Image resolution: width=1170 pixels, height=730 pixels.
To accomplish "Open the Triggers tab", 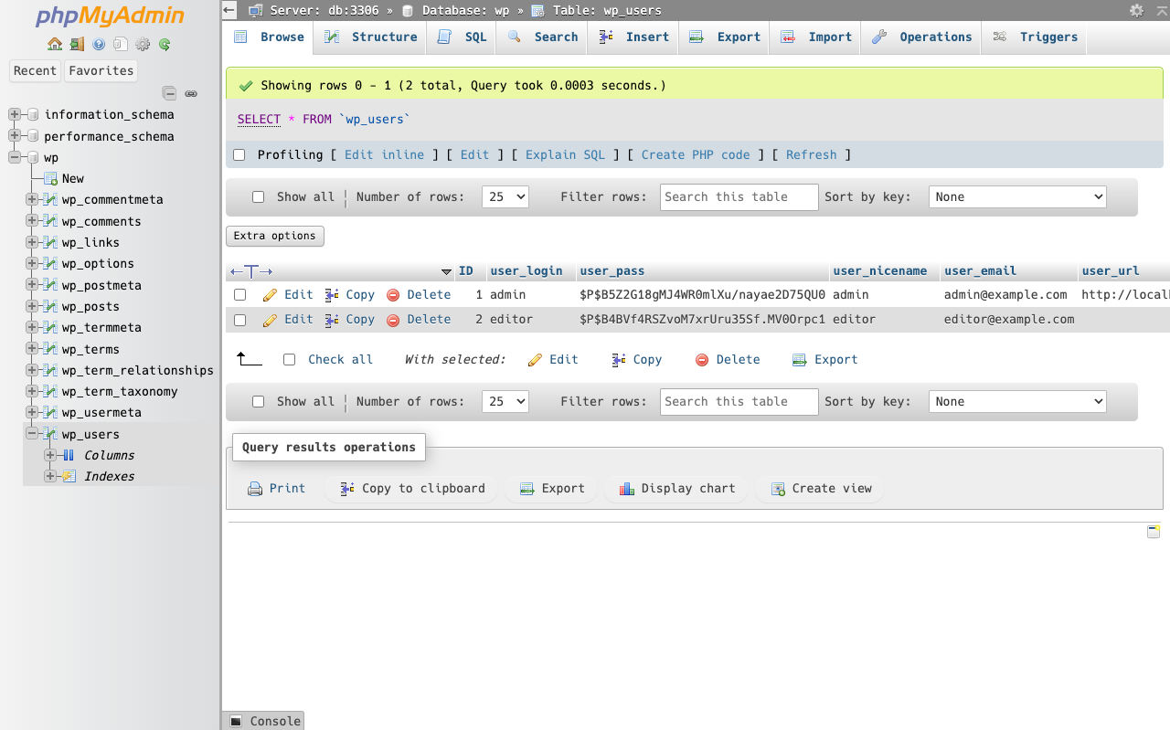I will coord(1035,37).
